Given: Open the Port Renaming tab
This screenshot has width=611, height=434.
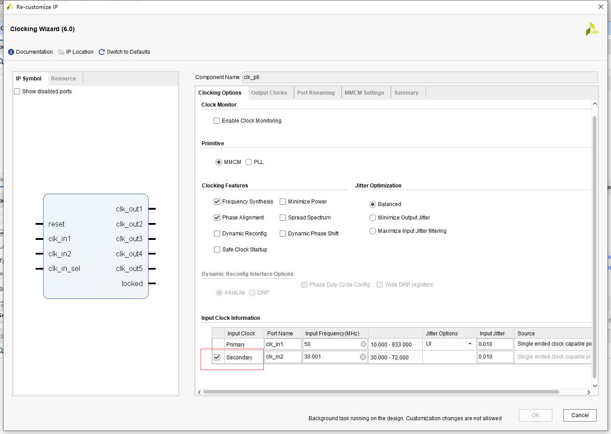Looking at the screenshot, I should click(x=316, y=93).
